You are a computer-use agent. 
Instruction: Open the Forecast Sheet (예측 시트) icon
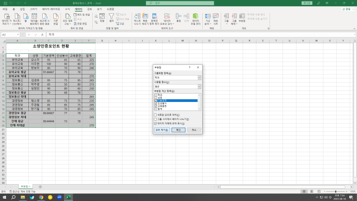pos(216,19)
